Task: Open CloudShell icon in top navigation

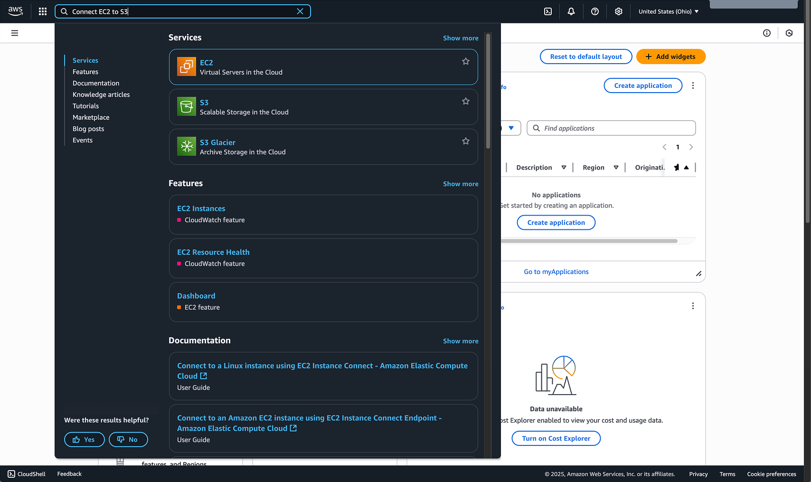Action: (548, 11)
